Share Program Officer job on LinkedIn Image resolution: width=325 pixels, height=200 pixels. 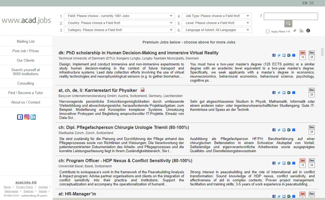click(x=284, y=163)
